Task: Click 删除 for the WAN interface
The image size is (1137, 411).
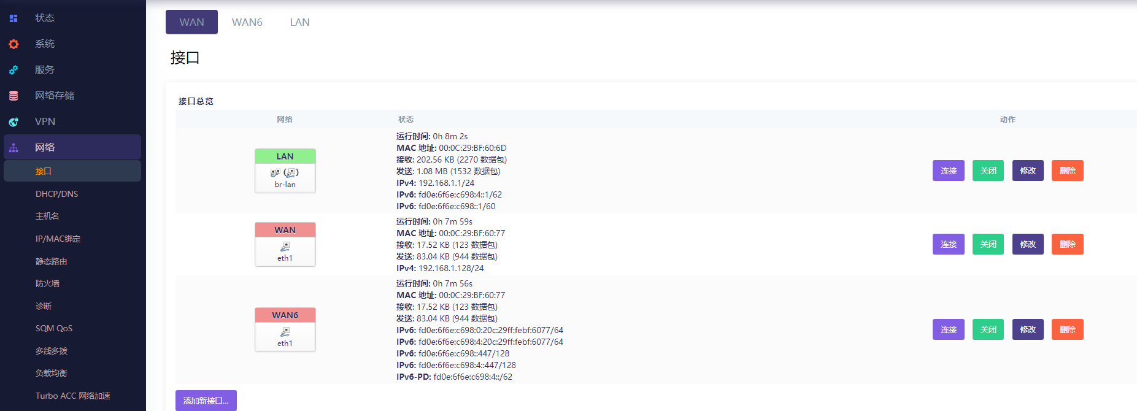Action: 1068,244
